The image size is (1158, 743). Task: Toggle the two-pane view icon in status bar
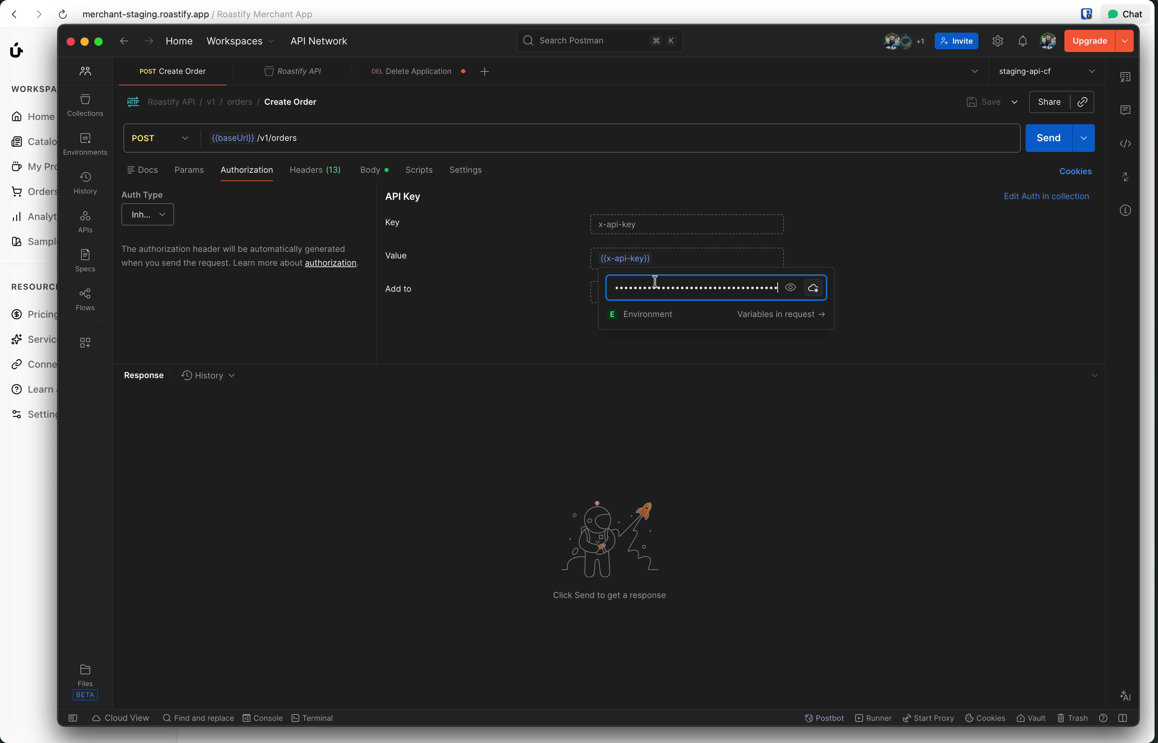[x=1122, y=718]
